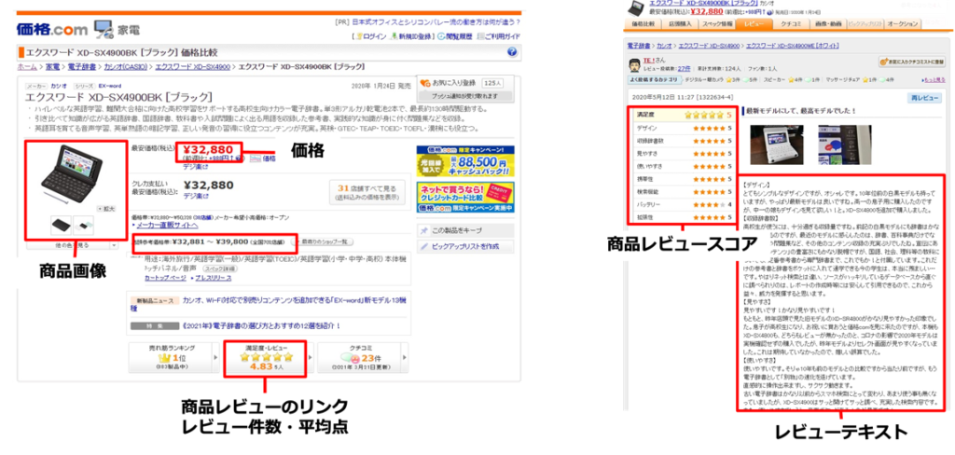Click お気に入りクチコミストに登録 button
The height and width of the screenshot is (455, 955).
[x=911, y=62]
